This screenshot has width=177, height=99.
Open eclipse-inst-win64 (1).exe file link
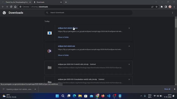tap(68, 28)
